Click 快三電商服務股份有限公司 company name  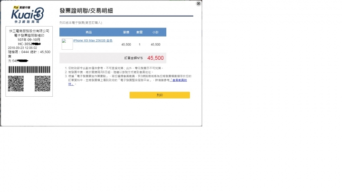click(29, 31)
